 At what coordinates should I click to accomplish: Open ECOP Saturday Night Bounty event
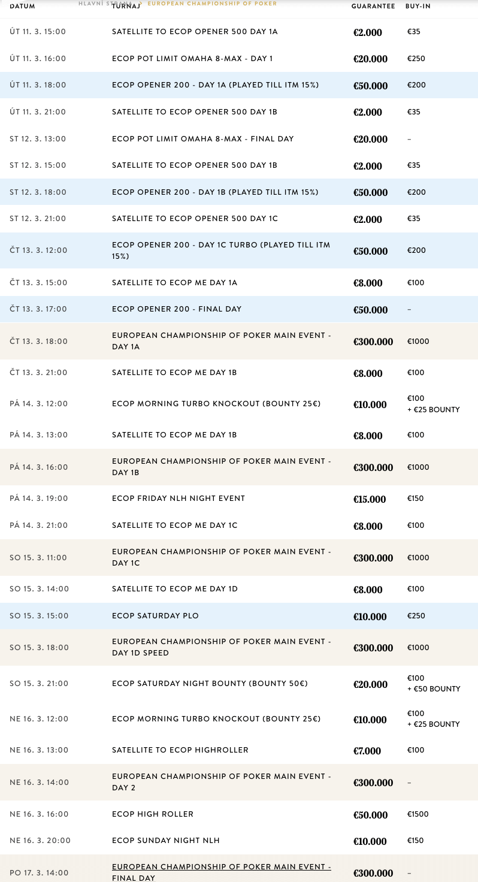point(210,684)
